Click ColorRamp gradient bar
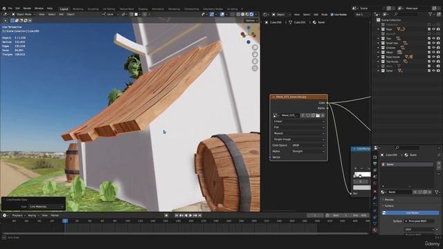 (x=363, y=175)
